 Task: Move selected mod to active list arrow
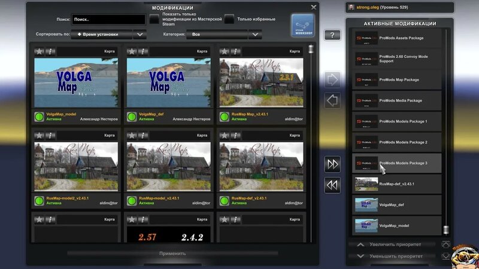[x=332, y=80]
